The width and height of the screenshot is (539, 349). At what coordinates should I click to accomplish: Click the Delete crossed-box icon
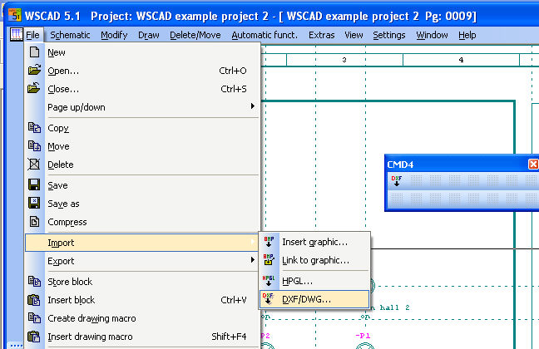[x=33, y=165]
